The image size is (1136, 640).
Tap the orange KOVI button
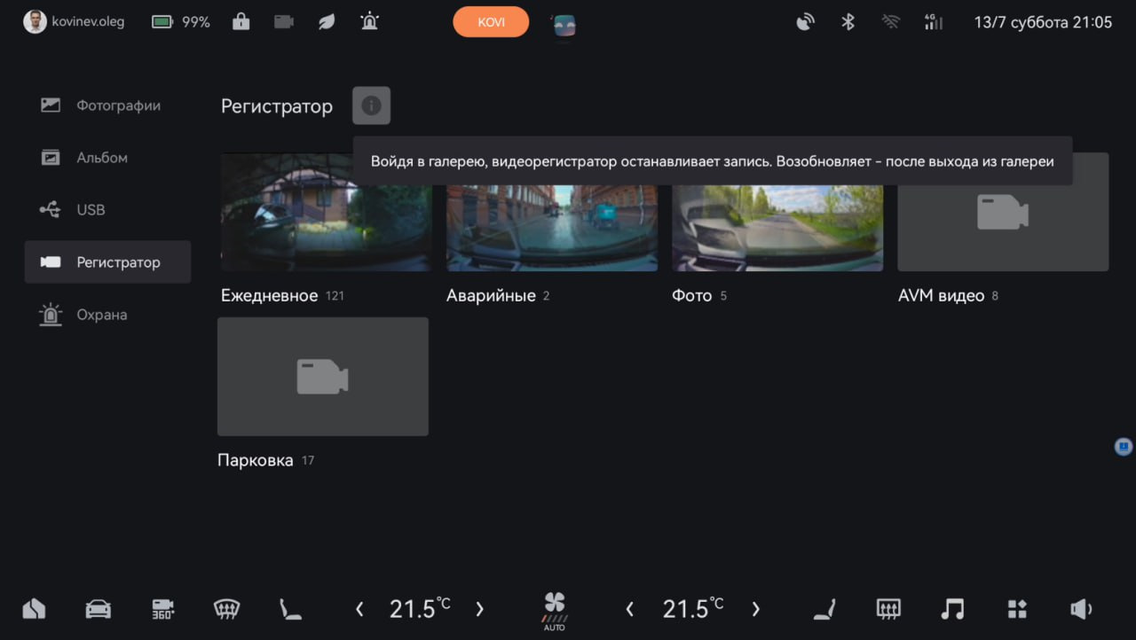(491, 22)
